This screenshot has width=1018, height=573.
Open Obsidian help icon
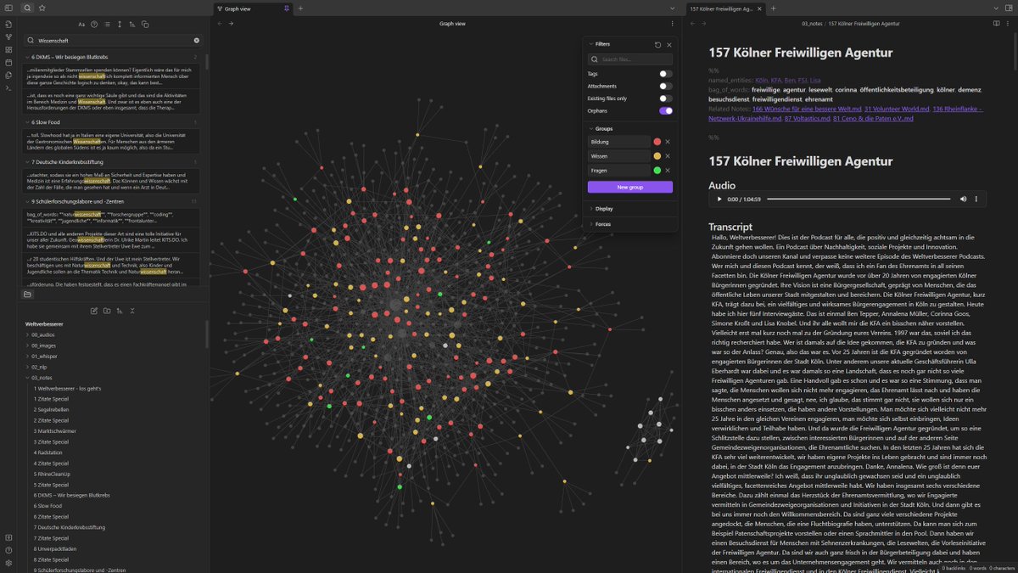click(x=8, y=550)
